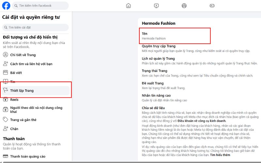Viewport: 261px width, 163px height.
Task: Click the Thanh toán section heading
Action: 14,139
